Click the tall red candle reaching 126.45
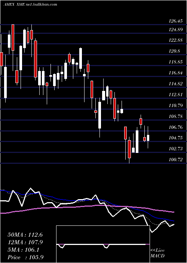 13,38
